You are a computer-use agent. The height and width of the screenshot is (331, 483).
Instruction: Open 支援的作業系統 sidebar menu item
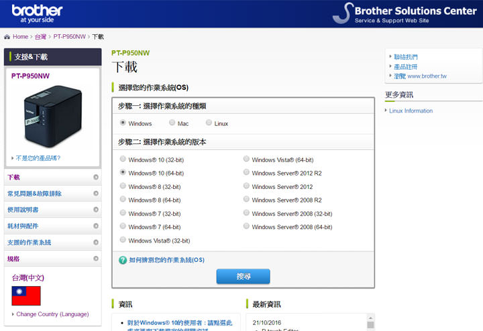[x=53, y=243]
